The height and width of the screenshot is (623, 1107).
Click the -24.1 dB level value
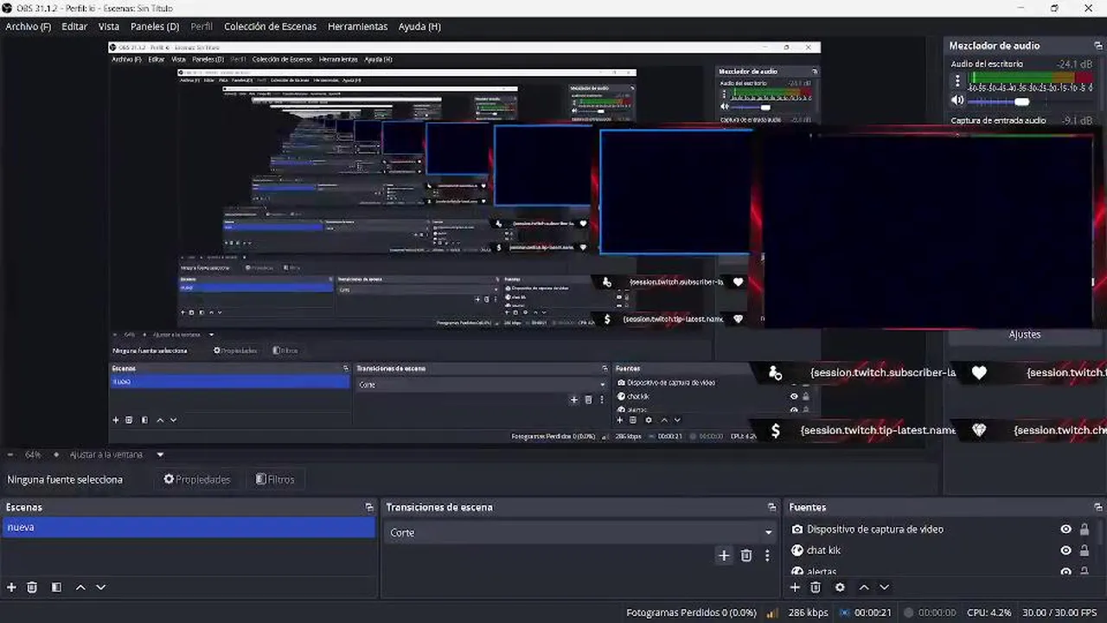click(1073, 64)
